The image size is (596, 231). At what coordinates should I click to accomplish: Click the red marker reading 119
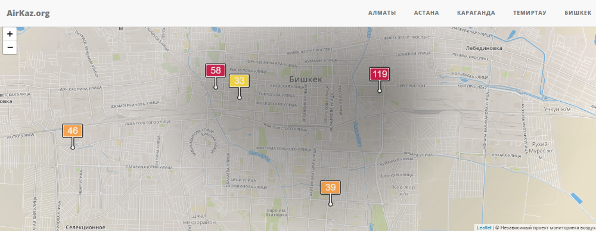point(379,74)
